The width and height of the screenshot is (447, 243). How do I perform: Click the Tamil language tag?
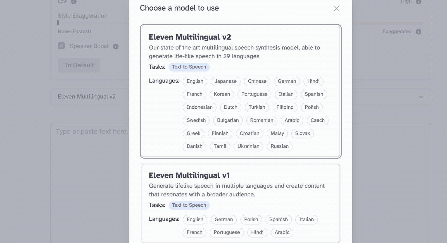tap(220, 146)
